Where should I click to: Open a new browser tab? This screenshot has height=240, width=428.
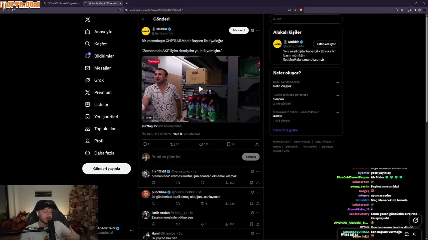point(127,3)
